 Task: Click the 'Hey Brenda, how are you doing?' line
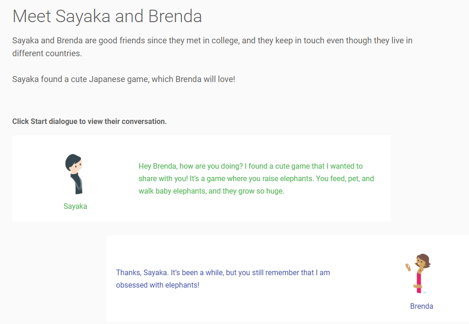coord(251,166)
